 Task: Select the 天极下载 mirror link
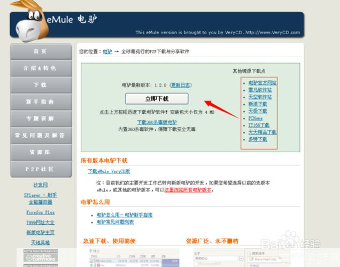(258, 111)
